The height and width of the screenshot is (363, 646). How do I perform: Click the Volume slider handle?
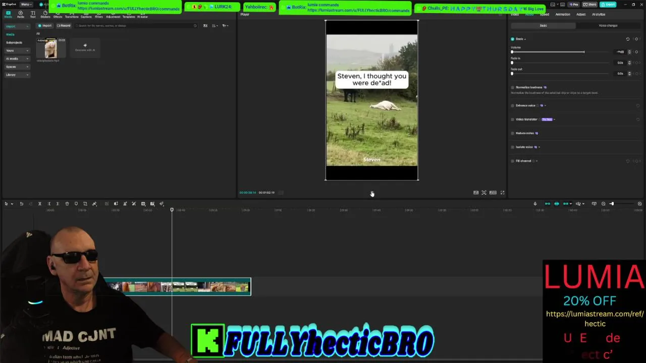[x=512, y=52]
